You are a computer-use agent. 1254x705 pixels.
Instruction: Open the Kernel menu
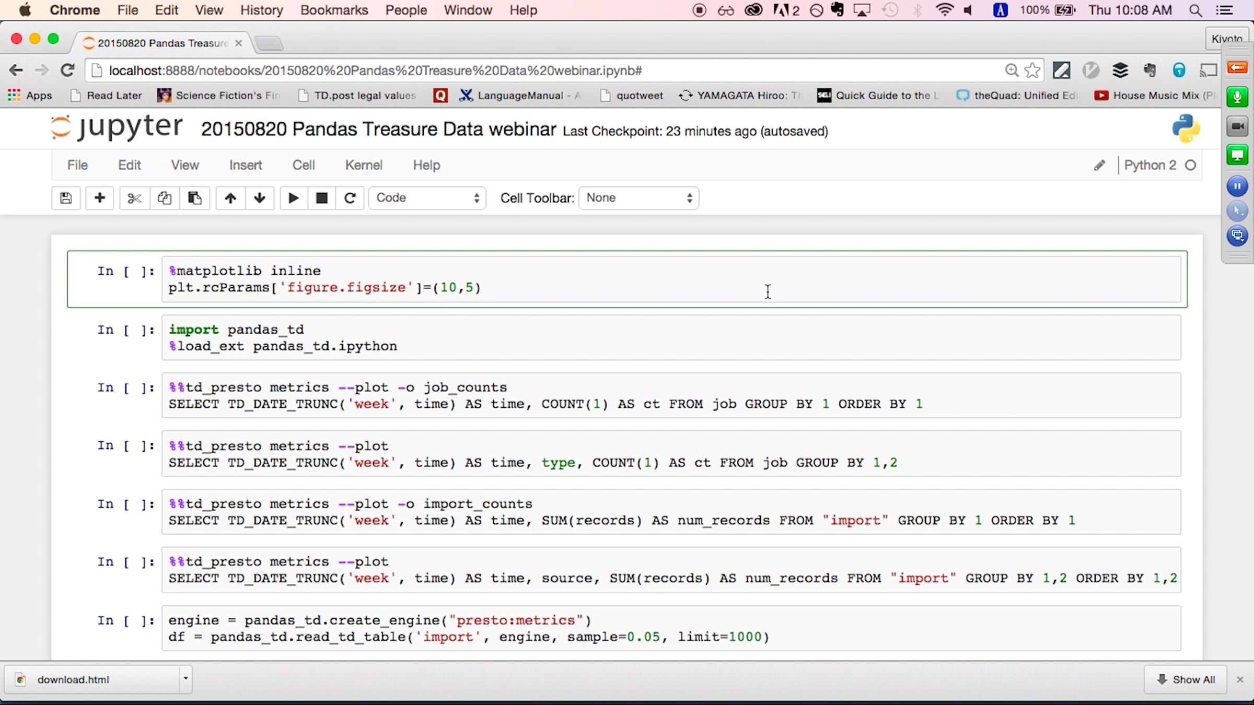point(364,165)
